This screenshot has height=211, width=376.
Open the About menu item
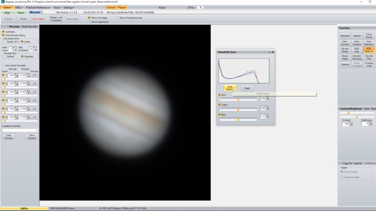tap(162, 8)
